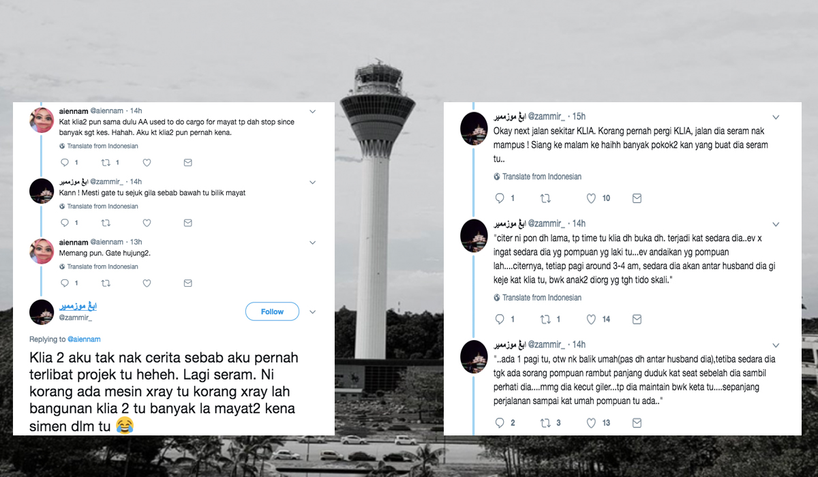The height and width of the screenshot is (477, 818).
Task: Open the chevron menu beside the Follow button
Action: click(313, 312)
